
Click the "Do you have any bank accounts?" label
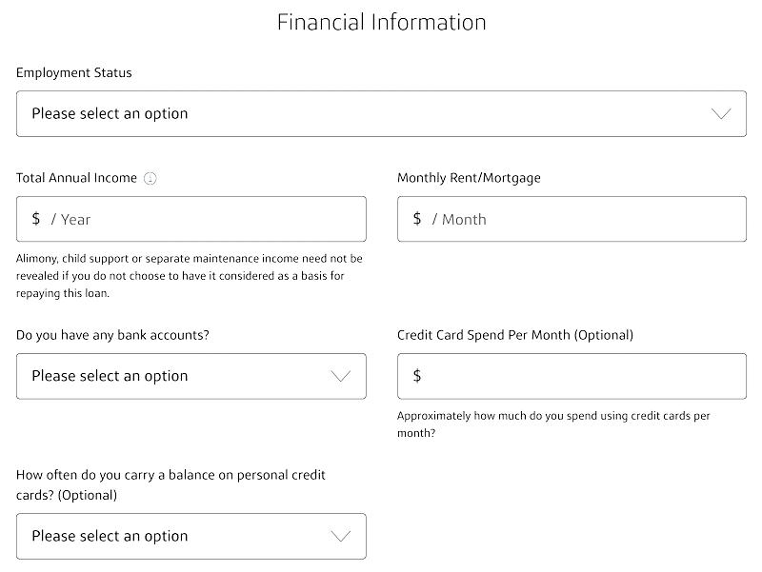click(x=112, y=335)
